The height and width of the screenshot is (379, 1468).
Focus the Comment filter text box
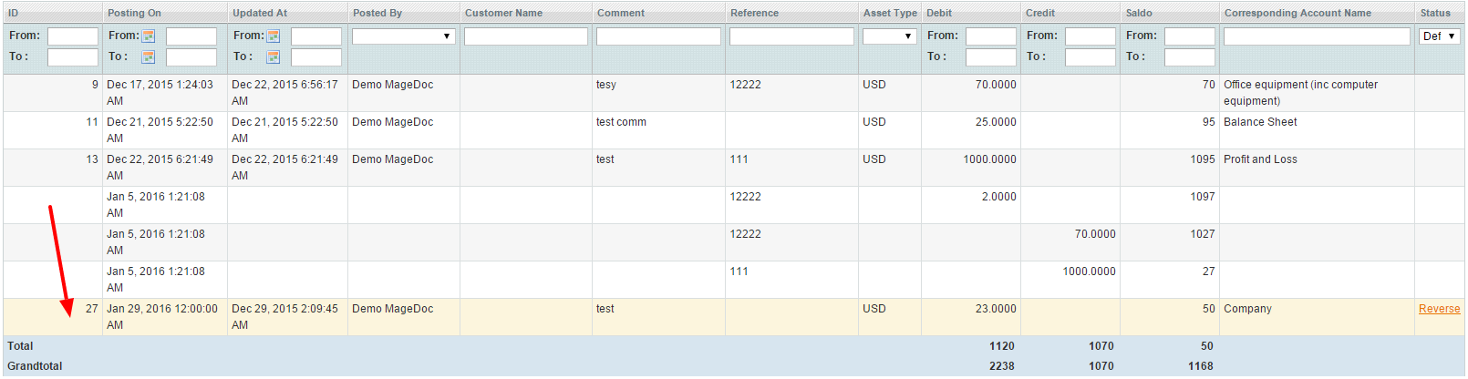(658, 36)
